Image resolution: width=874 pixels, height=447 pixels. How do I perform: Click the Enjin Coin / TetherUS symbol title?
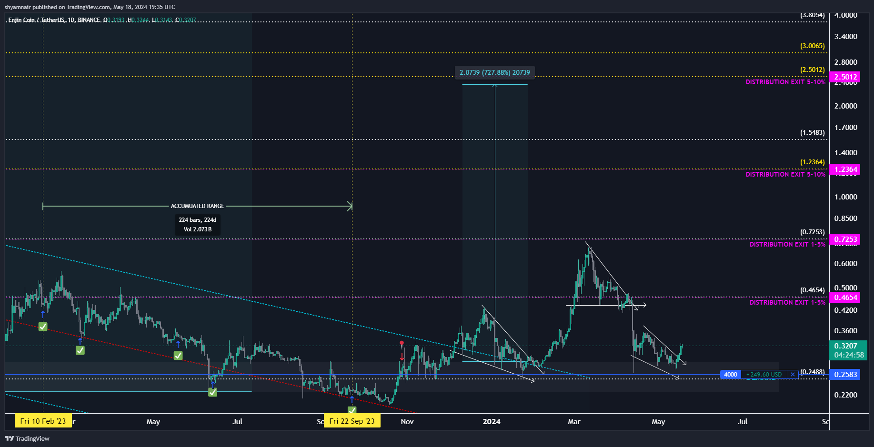pos(36,20)
